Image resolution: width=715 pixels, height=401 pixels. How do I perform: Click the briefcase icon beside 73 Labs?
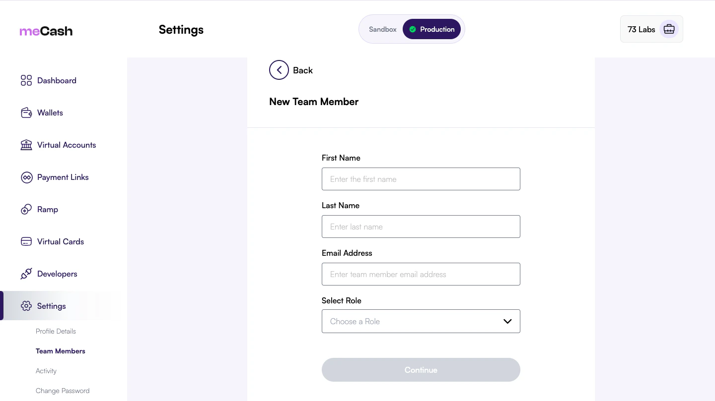[x=669, y=29]
